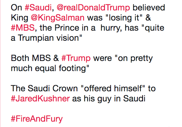This screenshot has height=127, width=182.
Task: Click the word "King" before @KingSalman
Action: click(x=20, y=18)
